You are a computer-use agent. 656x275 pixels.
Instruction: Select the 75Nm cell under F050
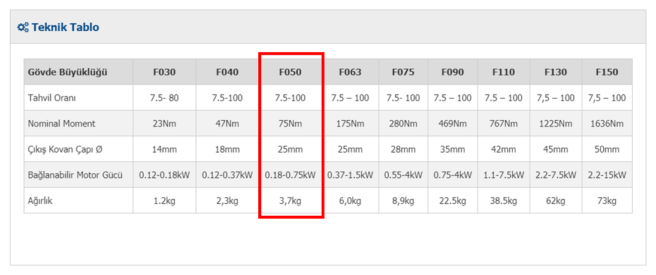(291, 123)
